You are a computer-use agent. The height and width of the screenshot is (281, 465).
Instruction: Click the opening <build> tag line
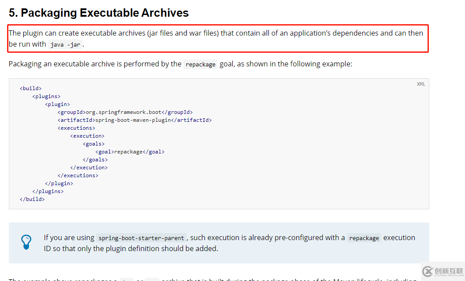tap(30, 88)
